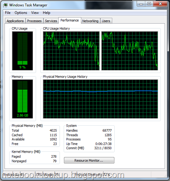Click the CPU Usage 9 % meter
Image resolution: width=170 pixels, height=181 pixels.
(x=23, y=51)
